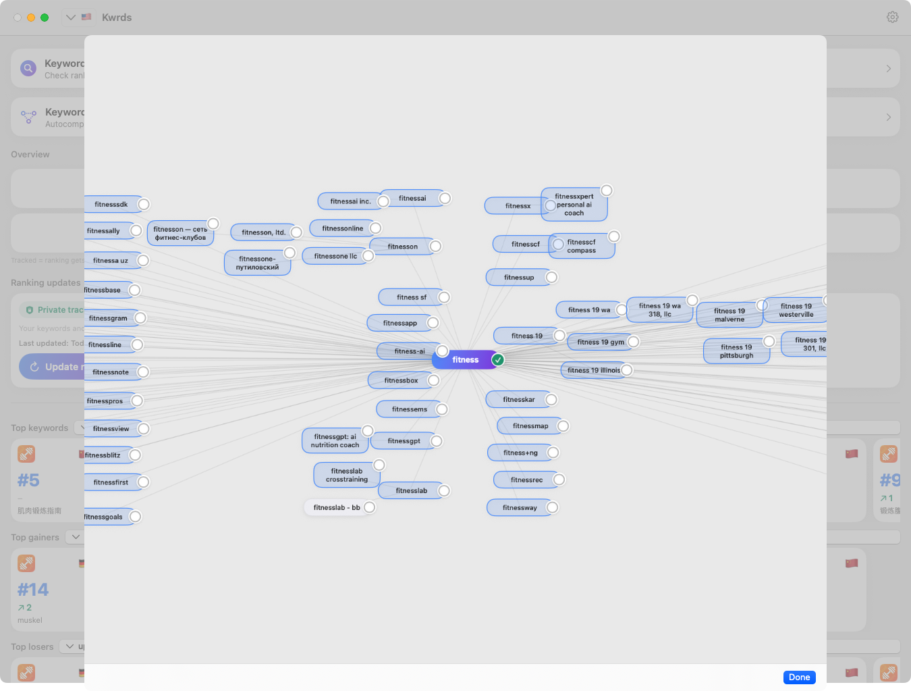Toggle the circle beside fitnessai
This screenshot has height=691, width=911.
click(x=445, y=199)
